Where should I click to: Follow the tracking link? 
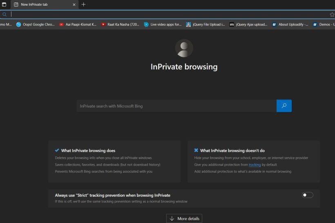(x=255, y=164)
